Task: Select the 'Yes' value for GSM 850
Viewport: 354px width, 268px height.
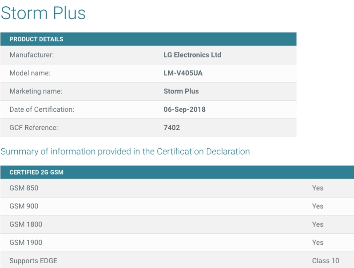Action: point(318,188)
